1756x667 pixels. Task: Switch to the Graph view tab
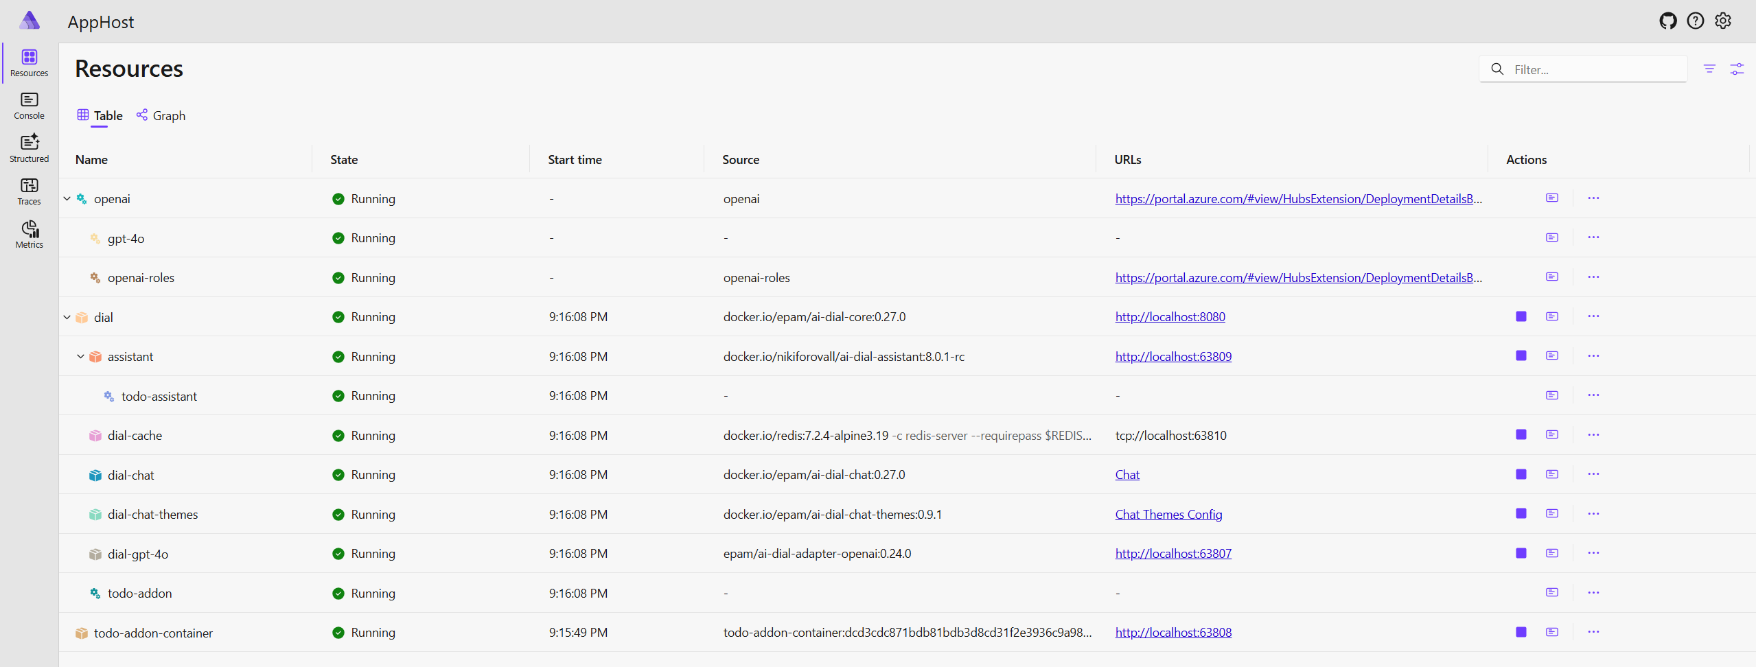coord(161,115)
